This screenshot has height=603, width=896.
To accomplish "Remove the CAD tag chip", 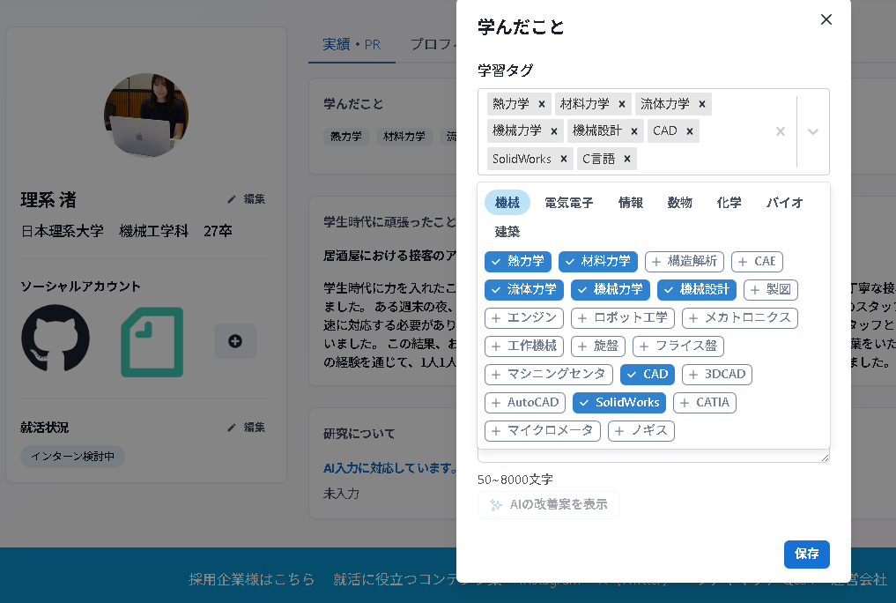I will click(x=690, y=131).
